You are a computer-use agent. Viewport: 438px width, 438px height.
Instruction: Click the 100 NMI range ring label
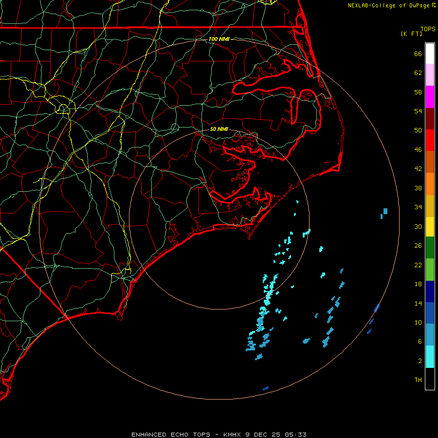click(219, 39)
